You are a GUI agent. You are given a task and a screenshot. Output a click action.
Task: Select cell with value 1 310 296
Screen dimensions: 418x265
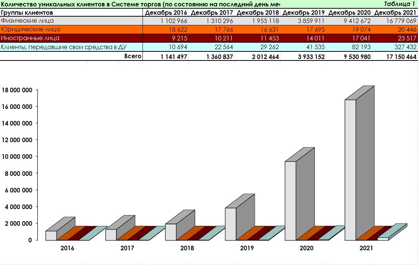click(x=211, y=21)
